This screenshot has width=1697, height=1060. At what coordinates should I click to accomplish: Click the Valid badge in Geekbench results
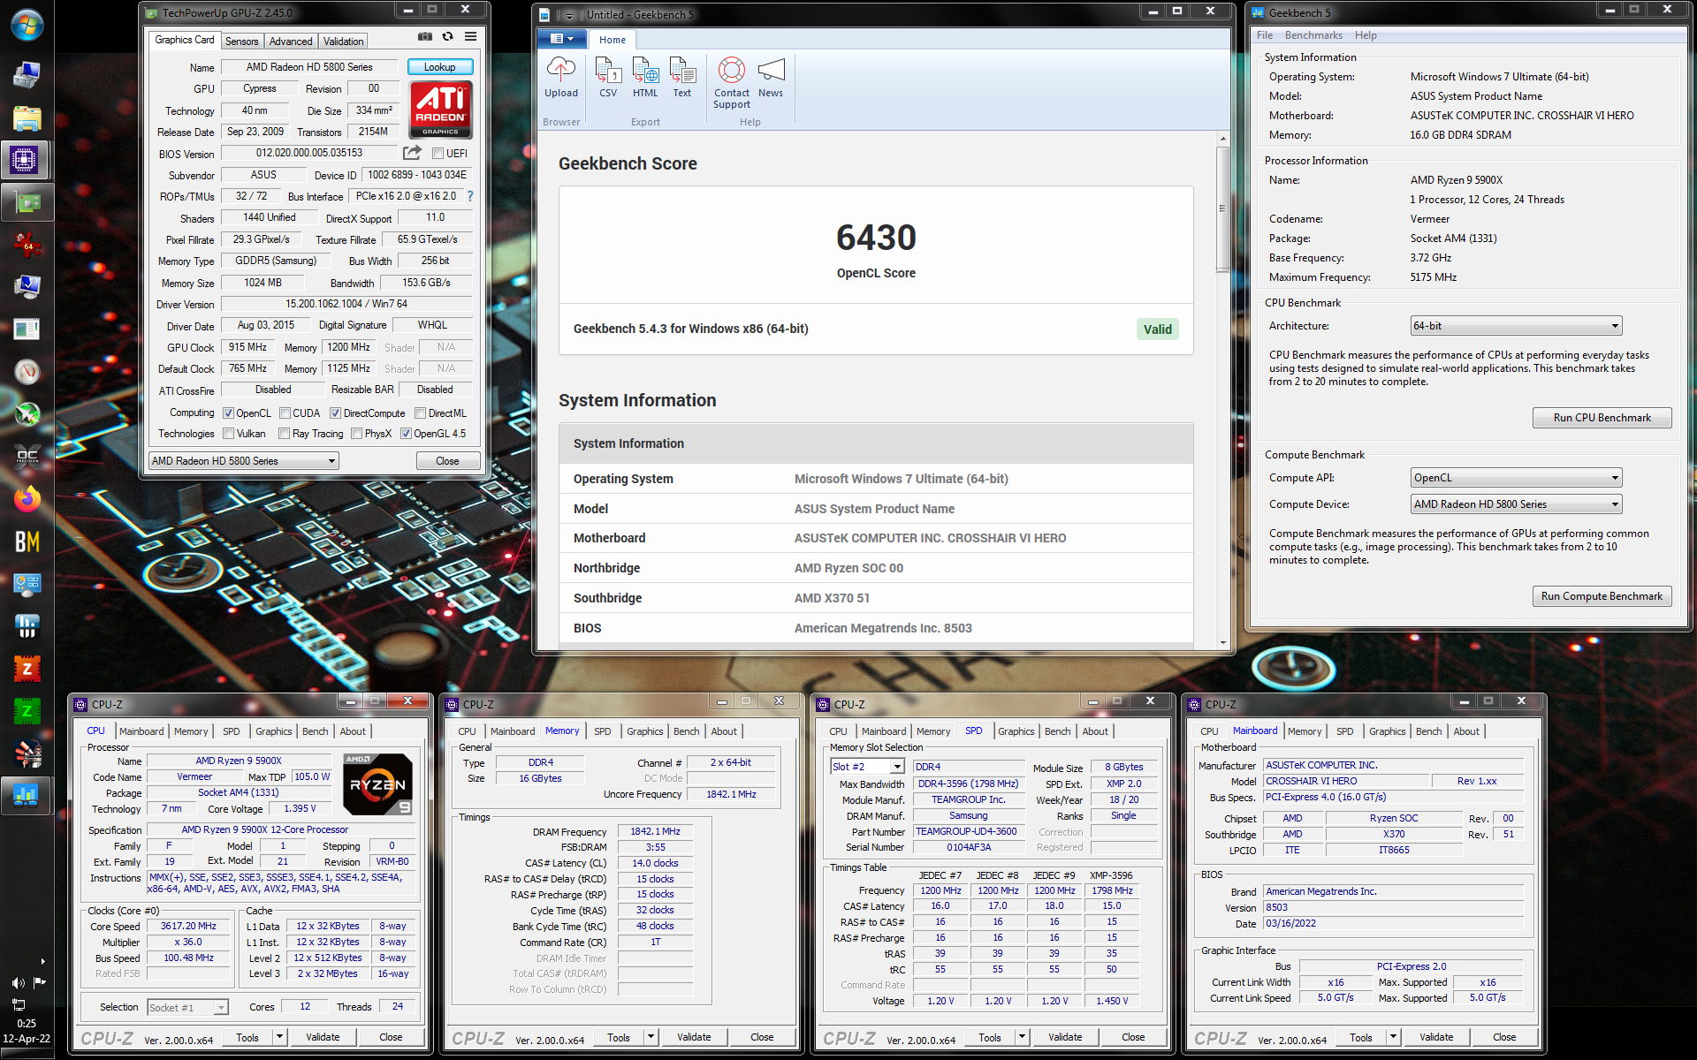[x=1157, y=329]
